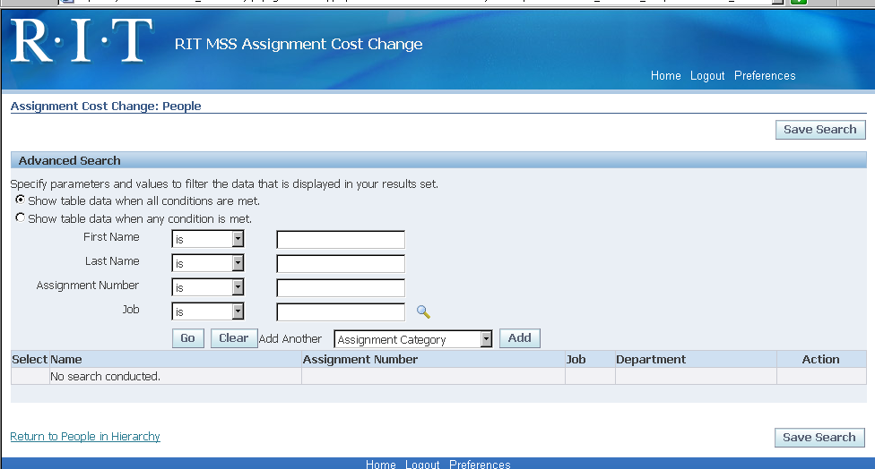Image resolution: width=875 pixels, height=469 pixels.
Task: Click the magnifier icon next to Job field
Action: coord(424,312)
